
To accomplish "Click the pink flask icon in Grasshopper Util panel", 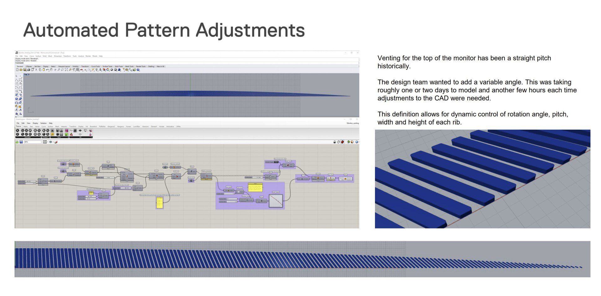I will click(x=90, y=134).
